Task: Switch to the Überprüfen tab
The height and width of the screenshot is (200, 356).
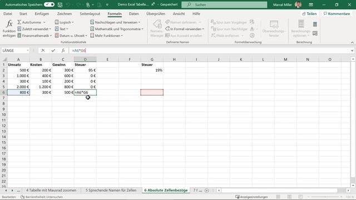Action: [x=156, y=14]
